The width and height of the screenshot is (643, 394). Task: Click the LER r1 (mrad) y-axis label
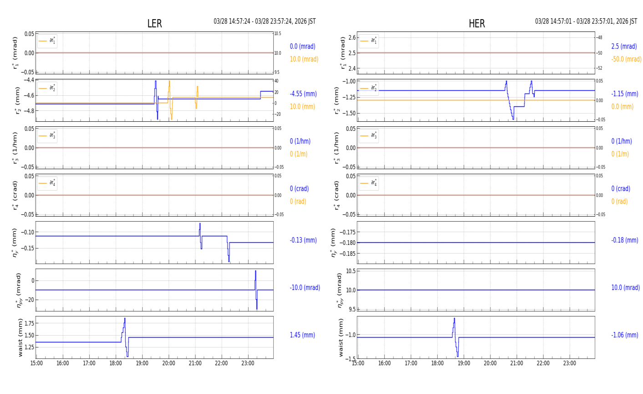point(15,53)
